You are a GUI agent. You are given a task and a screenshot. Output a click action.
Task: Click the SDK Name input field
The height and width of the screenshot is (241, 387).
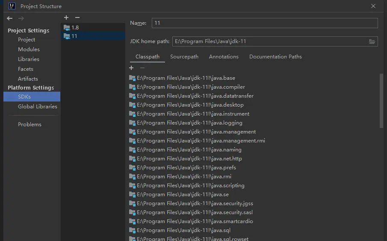click(x=264, y=23)
